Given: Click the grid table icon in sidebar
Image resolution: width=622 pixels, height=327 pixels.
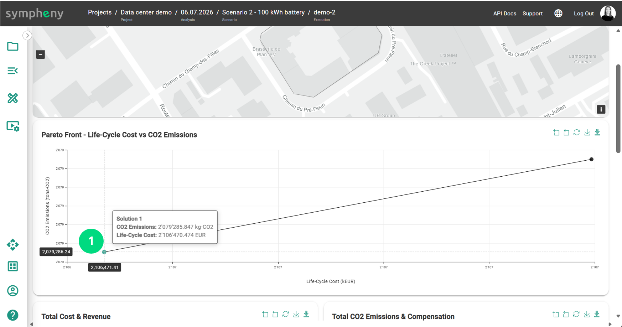Looking at the screenshot, I should [x=13, y=266].
